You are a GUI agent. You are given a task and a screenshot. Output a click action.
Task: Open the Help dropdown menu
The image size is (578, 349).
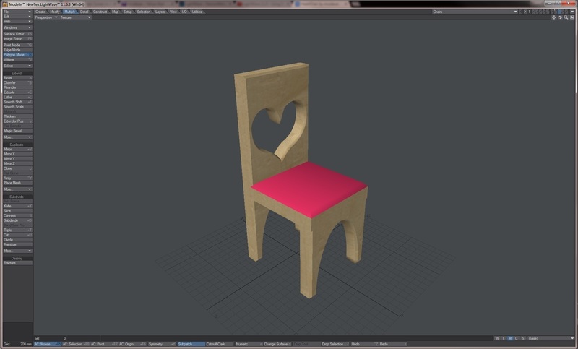17,22
